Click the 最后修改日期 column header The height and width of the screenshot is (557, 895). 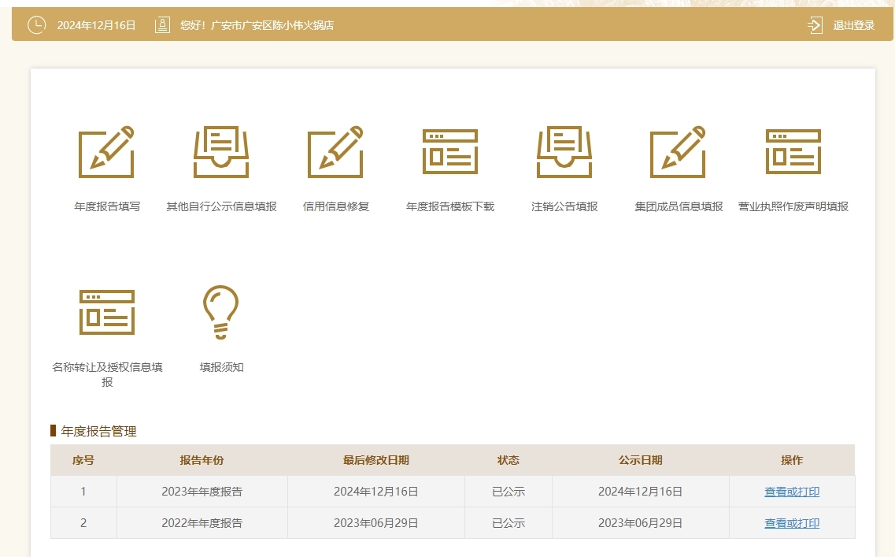pos(375,460)
